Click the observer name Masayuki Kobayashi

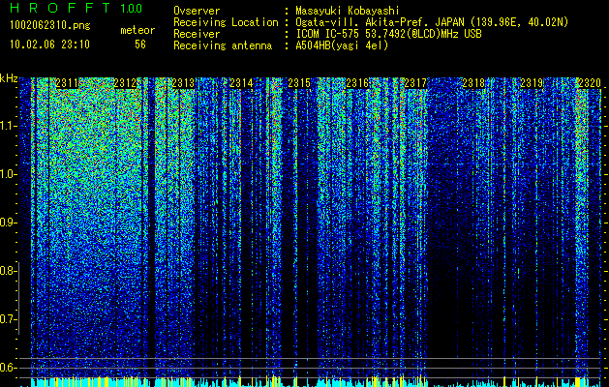pos(348,11)
